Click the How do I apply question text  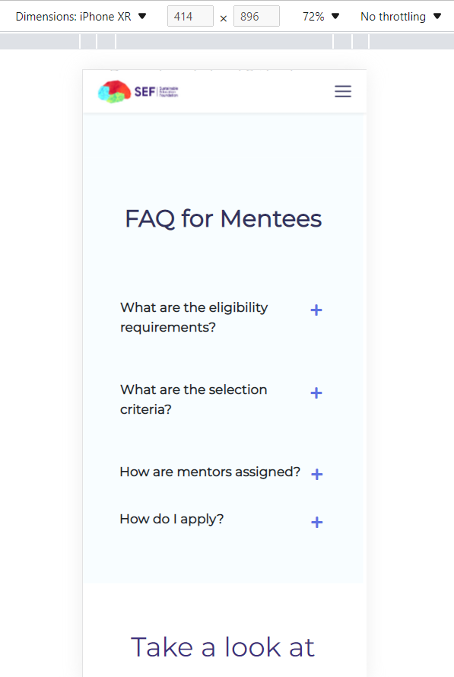coord(171,519)
